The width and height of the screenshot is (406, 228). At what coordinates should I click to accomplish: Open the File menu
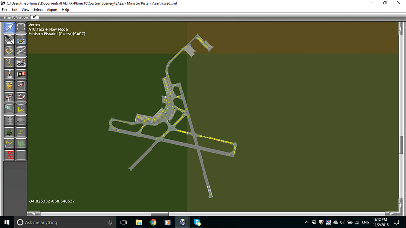click(4, 9)
